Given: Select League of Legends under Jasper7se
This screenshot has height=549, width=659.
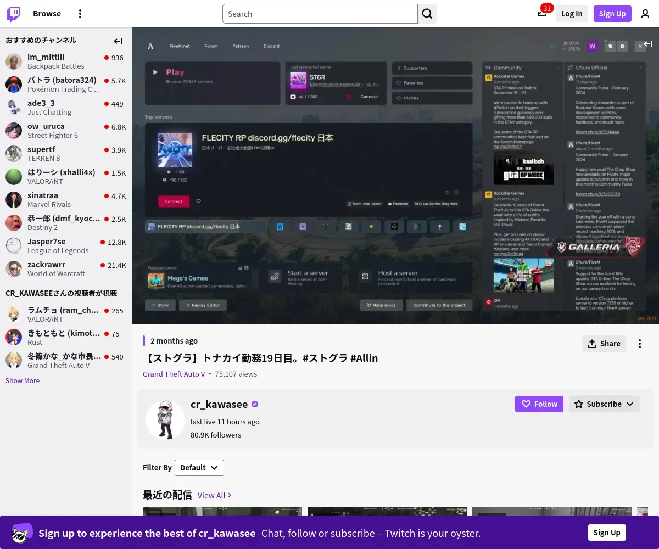Looking at the screenshot, I should [x=58, y=250].
